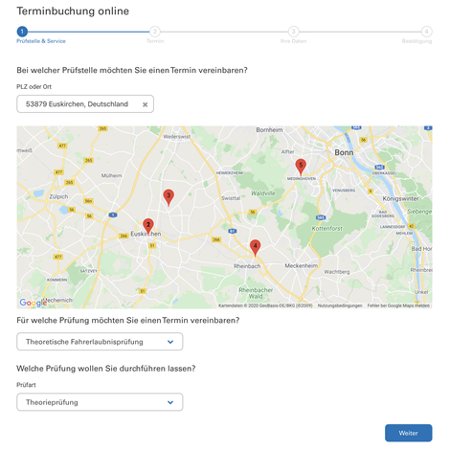Viewport: 450px width, 452px height.
Task: Click Fehler bei Google Maps melden
Action: (398, 305)
